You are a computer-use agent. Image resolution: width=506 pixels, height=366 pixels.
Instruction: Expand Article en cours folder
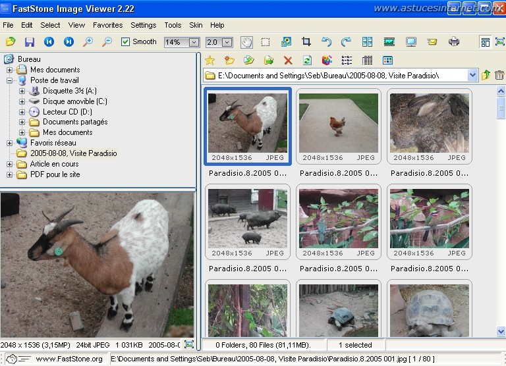(x=9, y=164)
